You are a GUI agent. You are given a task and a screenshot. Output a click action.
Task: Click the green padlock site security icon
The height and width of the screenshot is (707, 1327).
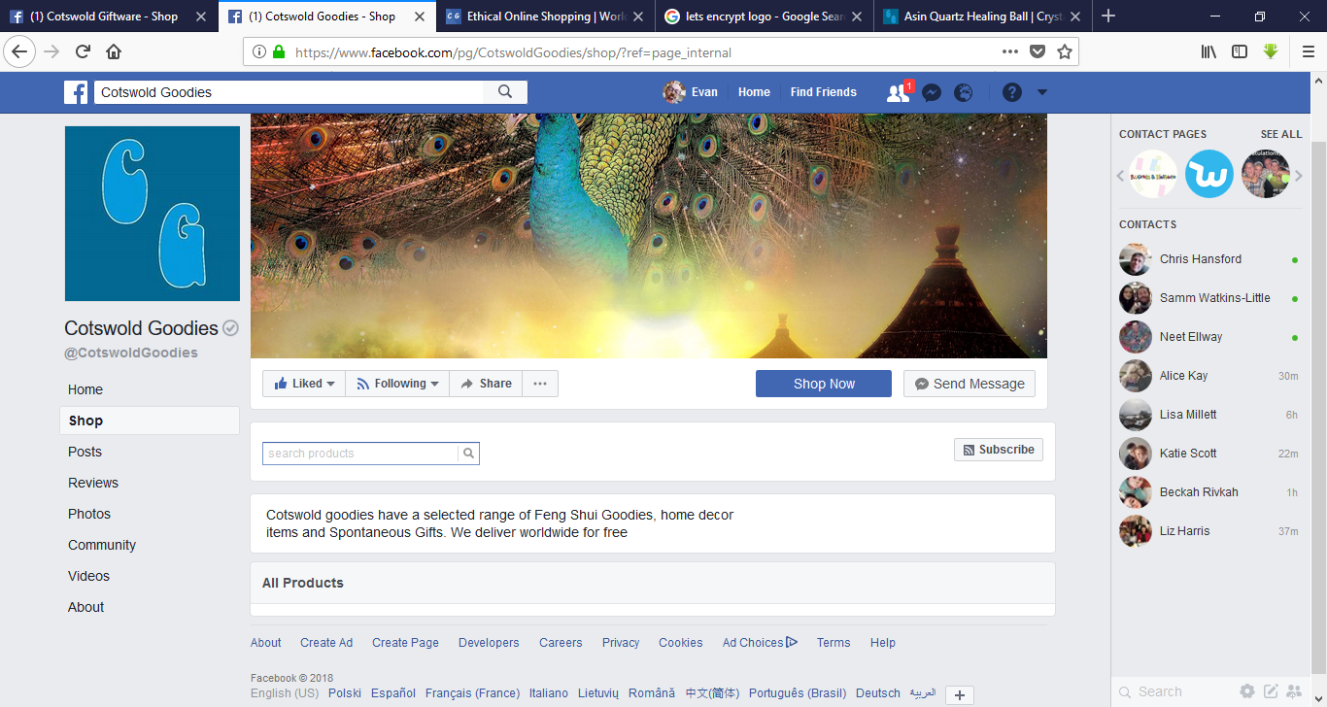pyautogui.click(x=279, y=52)
